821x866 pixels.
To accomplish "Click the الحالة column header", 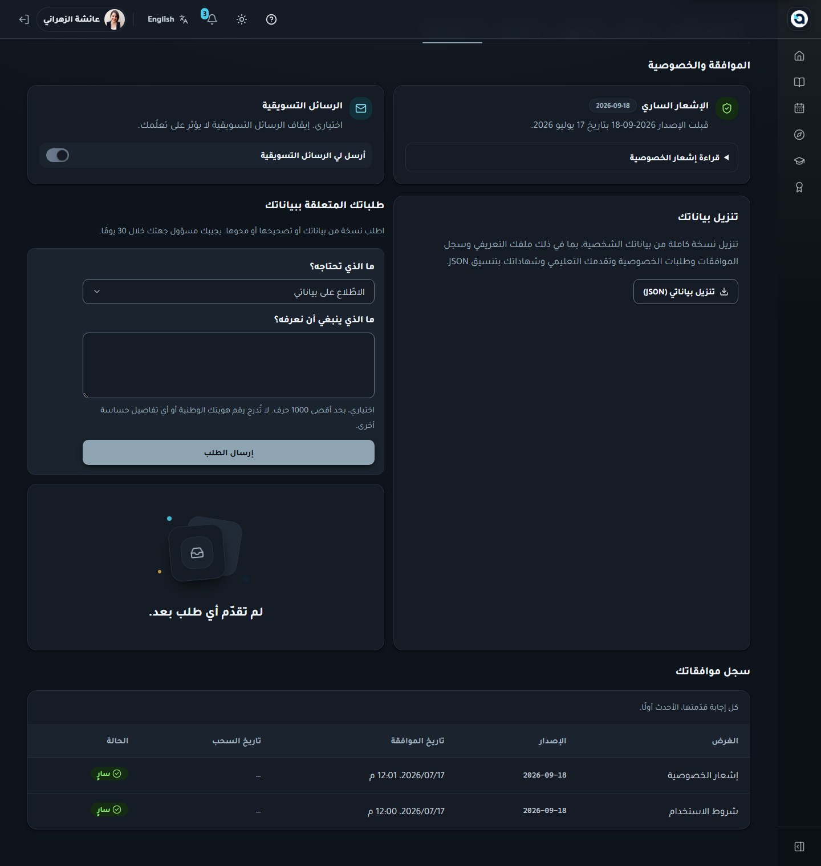I will coord(117,740).
